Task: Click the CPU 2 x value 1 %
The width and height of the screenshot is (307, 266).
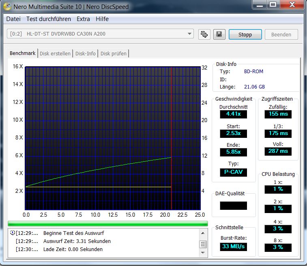Action: click(x=278, y=209)
